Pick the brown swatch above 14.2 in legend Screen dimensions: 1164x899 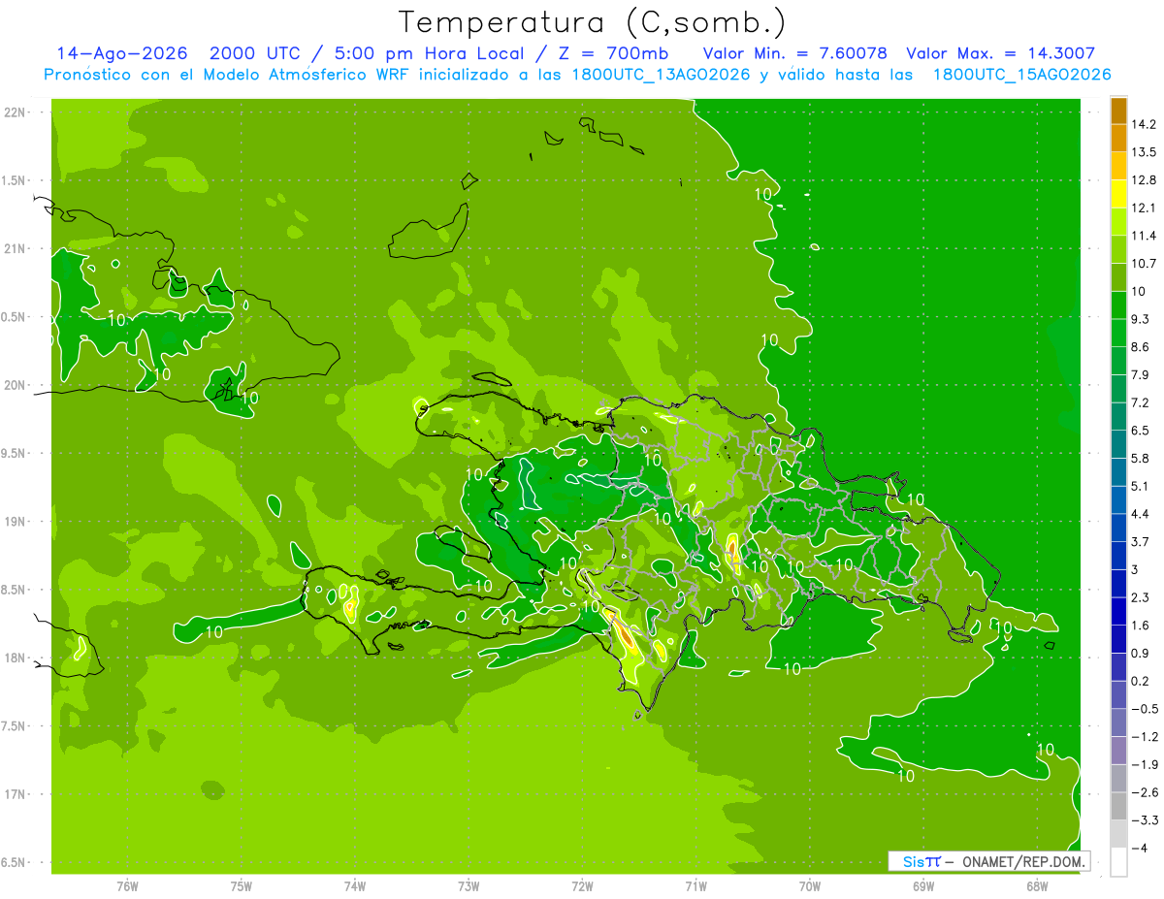pos(1118,111)
